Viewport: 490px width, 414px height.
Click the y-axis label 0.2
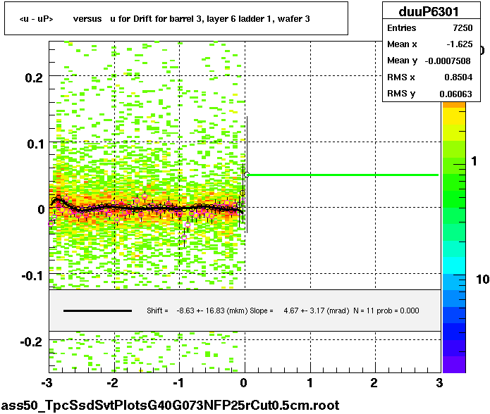pos(34,77)
